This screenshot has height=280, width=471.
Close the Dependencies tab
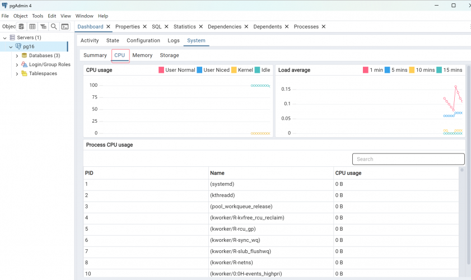(x=246, y=26)
